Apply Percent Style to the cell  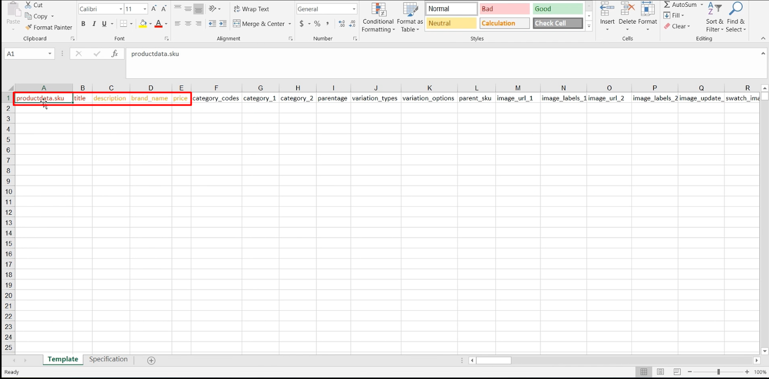tap(317, 24)
